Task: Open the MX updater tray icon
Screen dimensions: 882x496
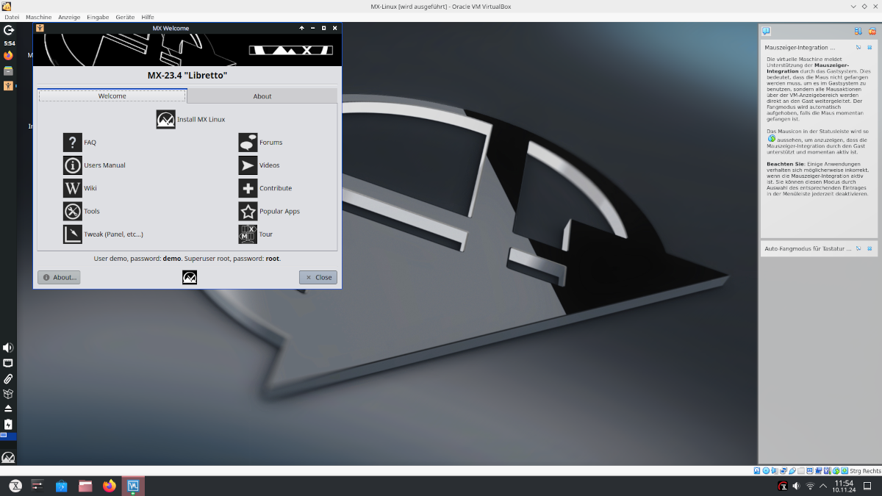Action: pyautogui.click(x=784, y=486)
